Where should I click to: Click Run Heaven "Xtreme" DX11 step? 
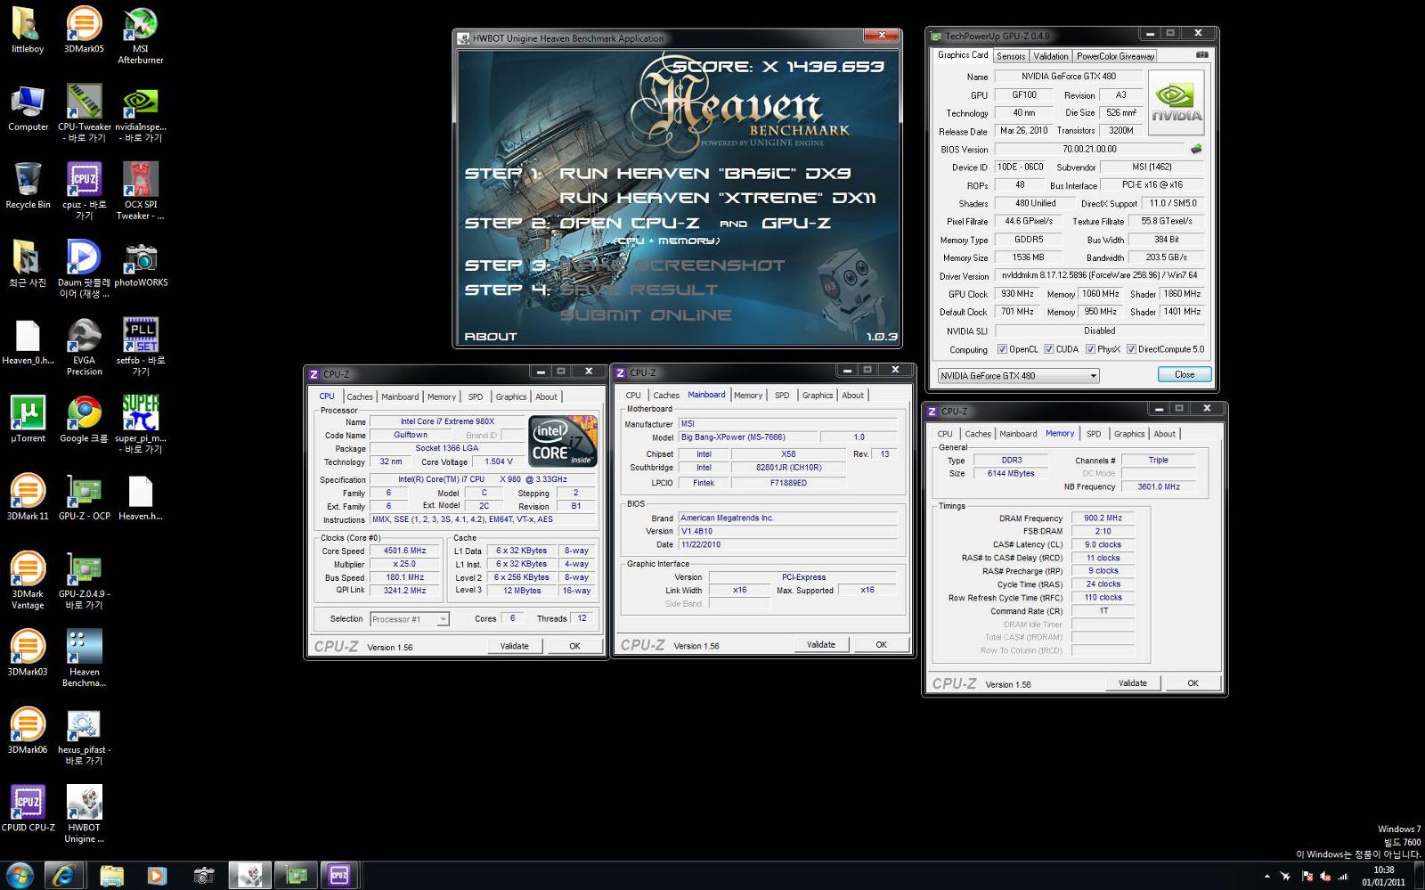tap(717, 198)
